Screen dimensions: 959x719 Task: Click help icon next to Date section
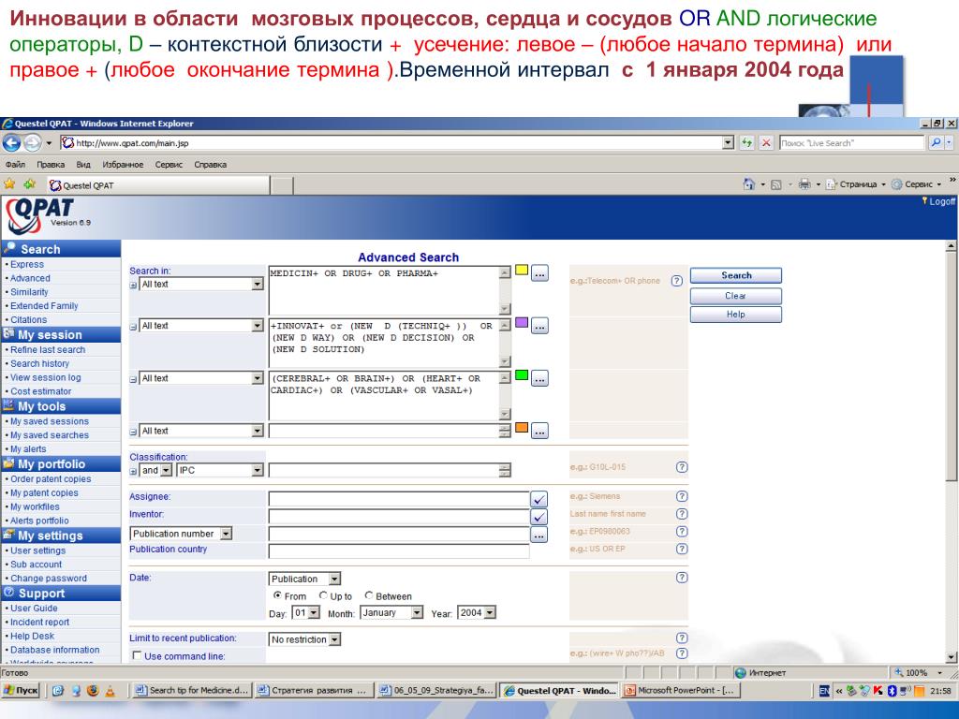682,578
